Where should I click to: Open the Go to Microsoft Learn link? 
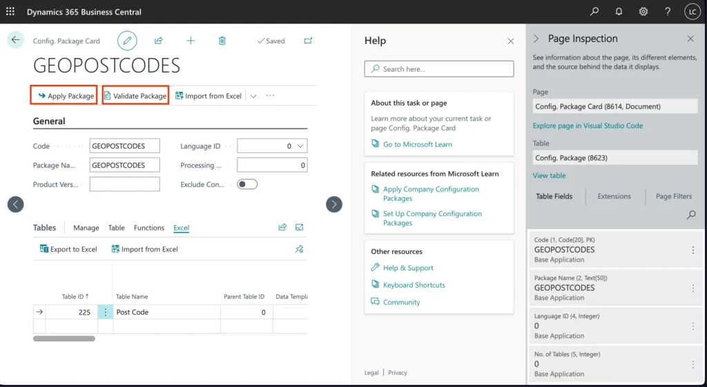pos(417,144)
